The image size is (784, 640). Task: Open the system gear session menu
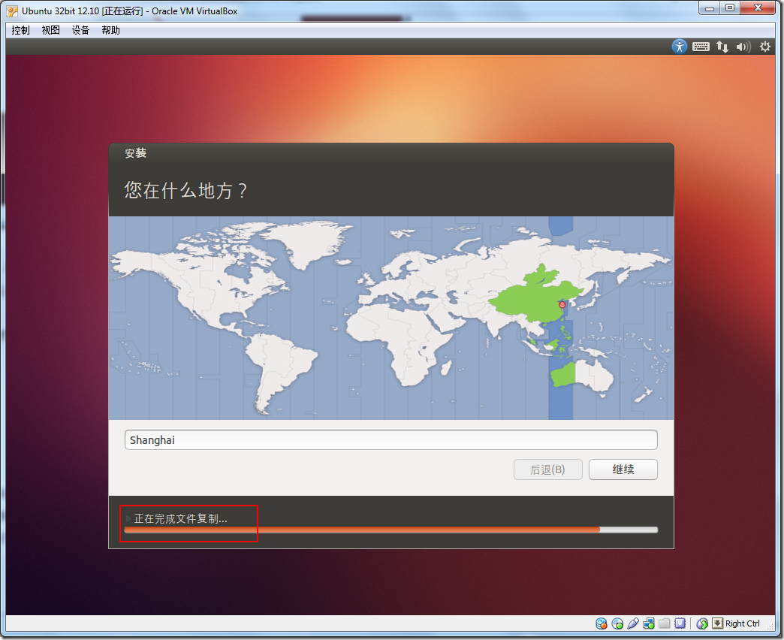click(765, 47)
